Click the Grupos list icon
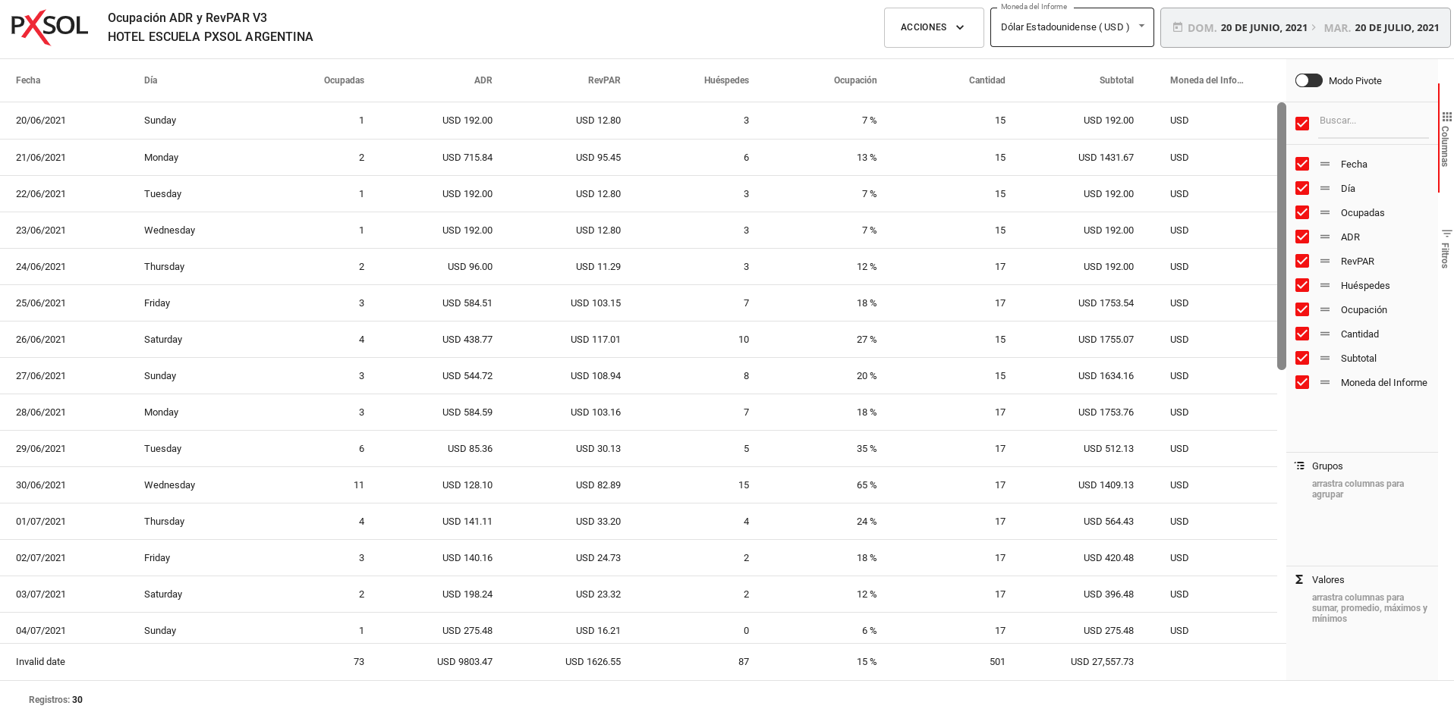 (1299, 466)
